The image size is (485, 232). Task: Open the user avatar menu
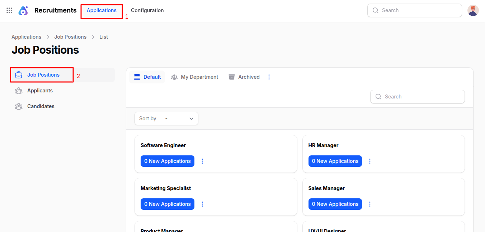[473, 10]
